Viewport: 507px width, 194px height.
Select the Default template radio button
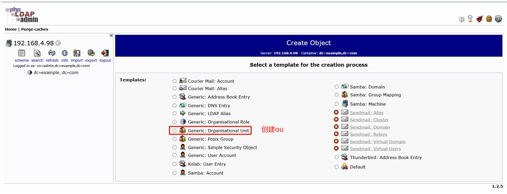pos(337,167)
